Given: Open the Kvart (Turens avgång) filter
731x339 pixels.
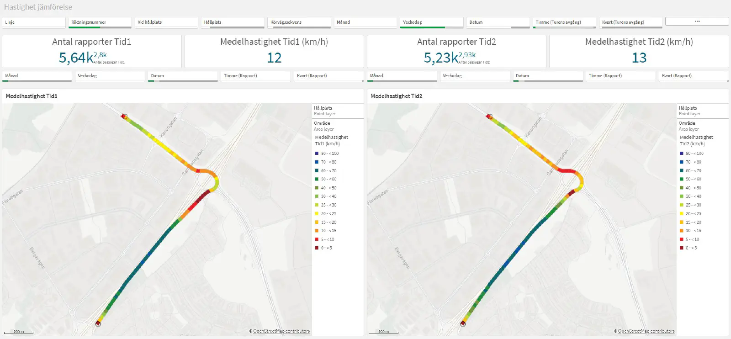Looking at the screenshot, I should tap(630, 22).
